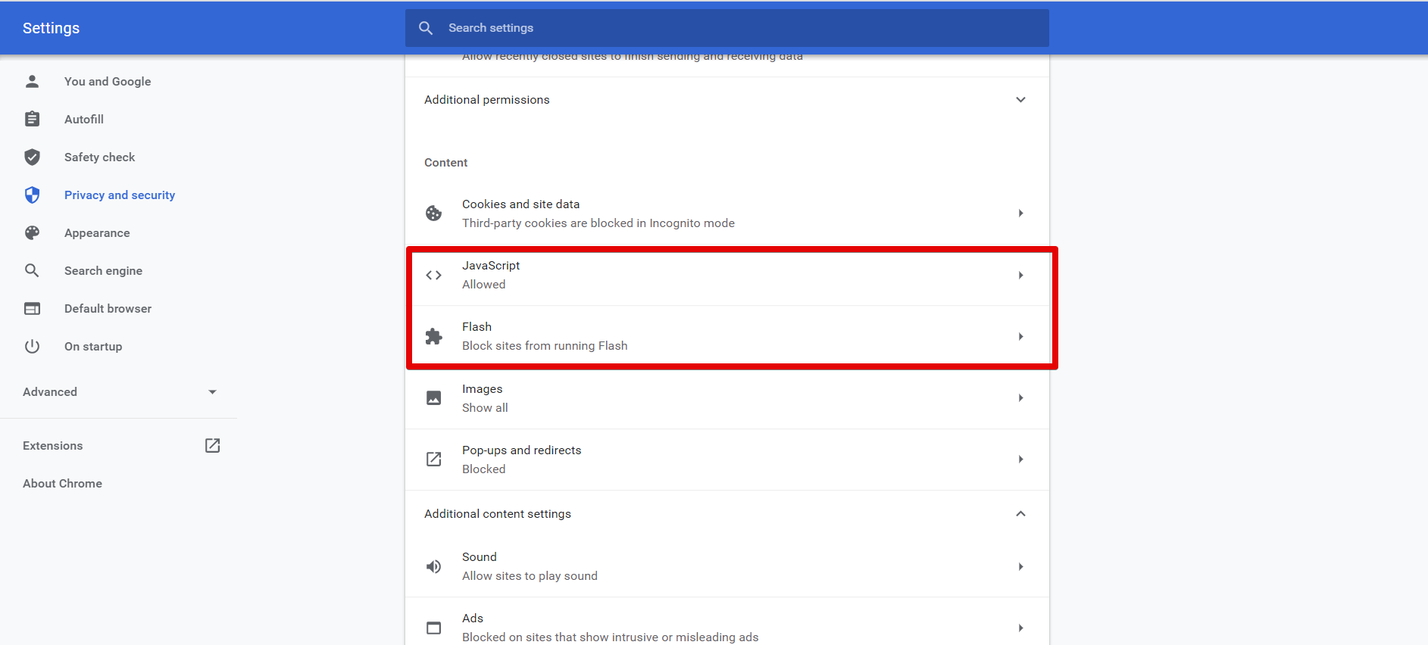
Task: Click the Privacy and security shield icon
Action: coord(32,195)
